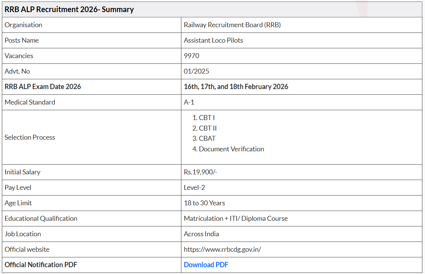
Task: Click the RRB ALP Recruitment 2026- Summary header
Action: (69, 9)
